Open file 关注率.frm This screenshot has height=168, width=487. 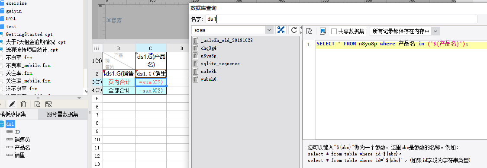19,73
